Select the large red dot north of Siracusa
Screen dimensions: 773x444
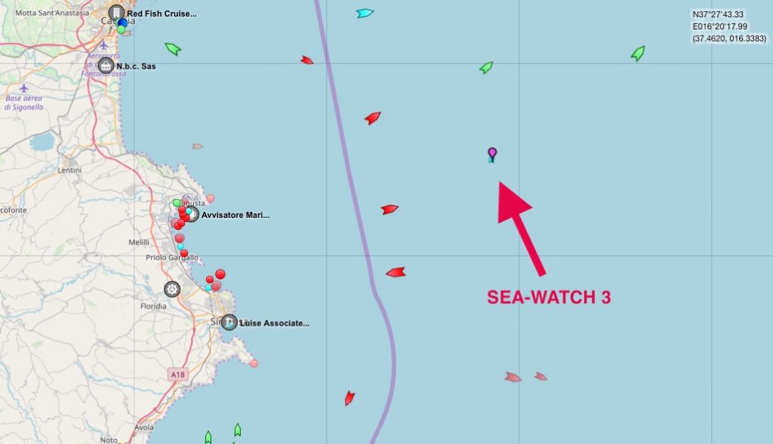(x=220, y=274)
